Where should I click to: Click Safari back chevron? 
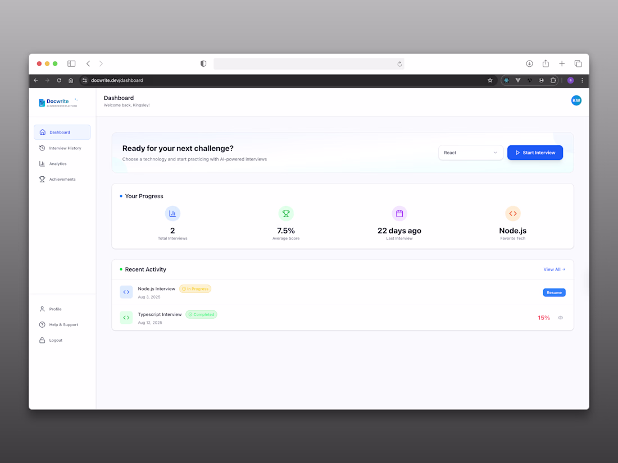(88, 64)
